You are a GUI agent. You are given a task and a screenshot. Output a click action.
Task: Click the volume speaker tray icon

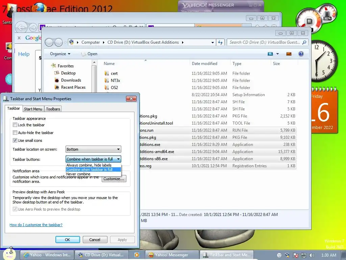point(312,255)
